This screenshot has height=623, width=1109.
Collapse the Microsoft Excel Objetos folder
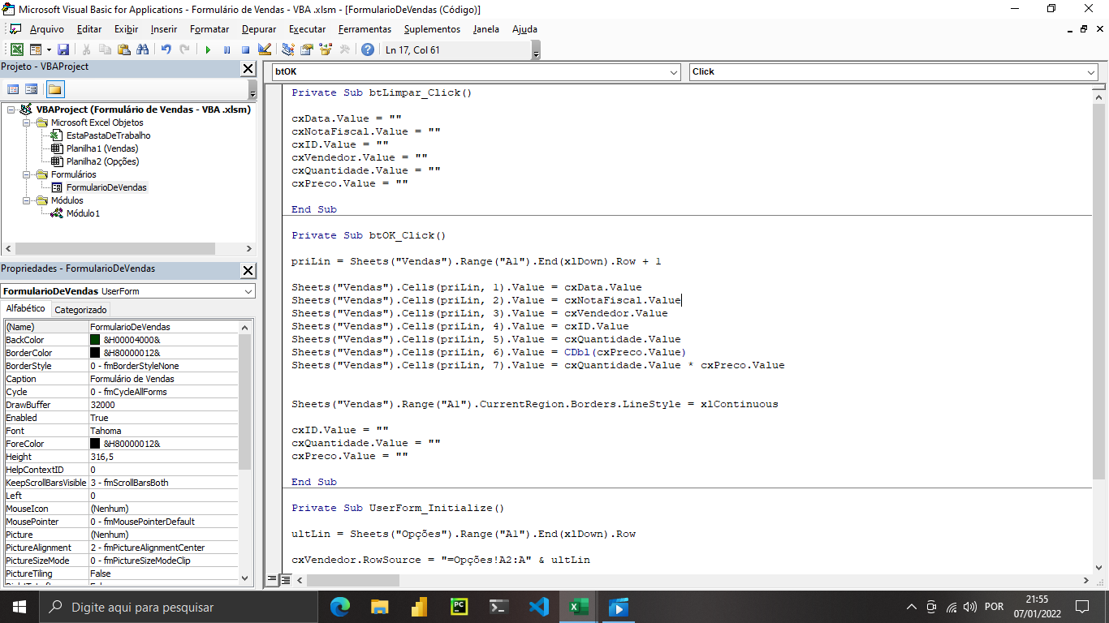[25, 122]
